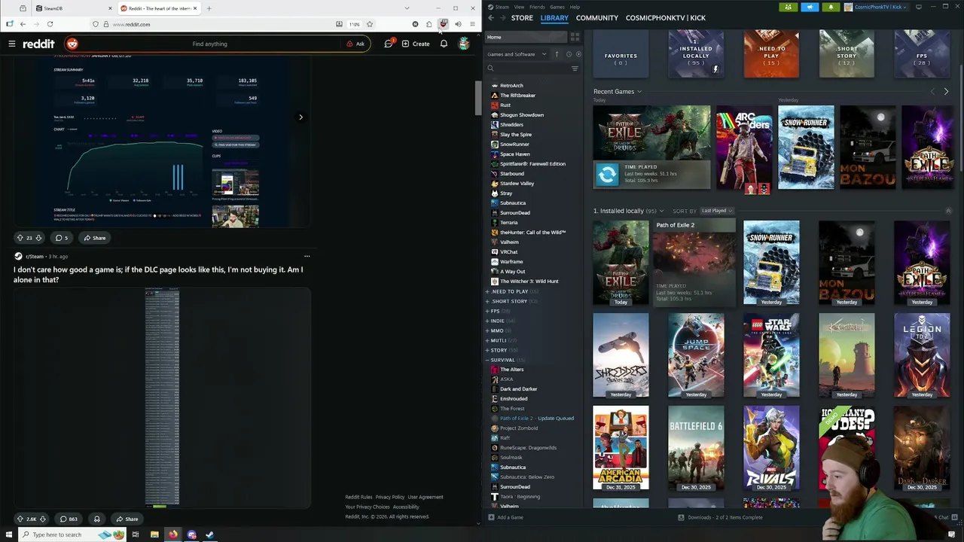Viewport: 964px width, 542px height.
Task: Go to the Steam COMMUNITY tab
Action: pyautogui.click(x=597, y=17)
